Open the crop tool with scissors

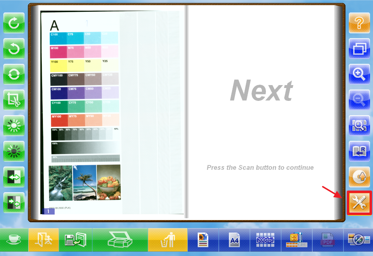click(x=14, y=100)
